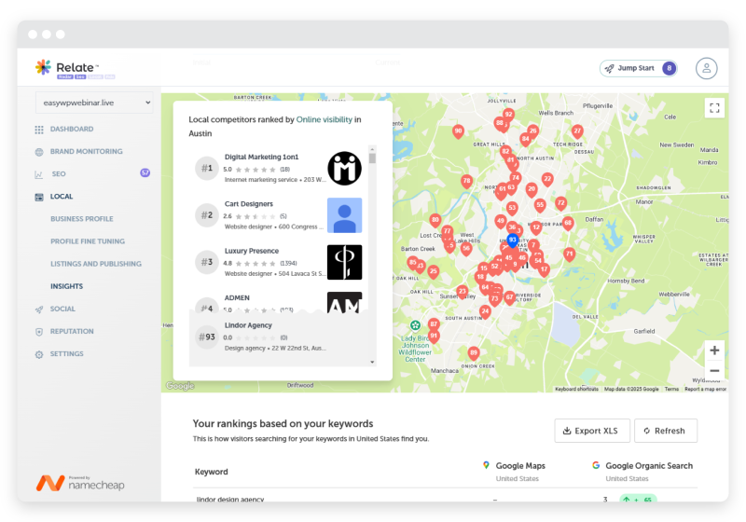Screen dimensions: 746x522
Task: Open Listings and Publishing submenu item
Action: pyautogui.click(x=96, y=264)
